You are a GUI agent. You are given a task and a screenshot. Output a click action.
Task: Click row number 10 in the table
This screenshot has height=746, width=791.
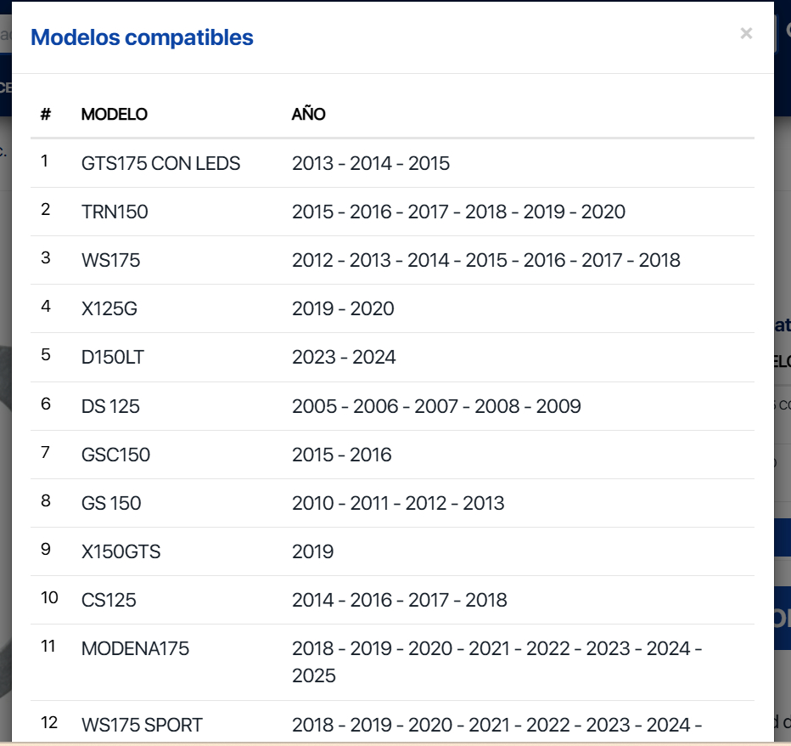[49, 598]
